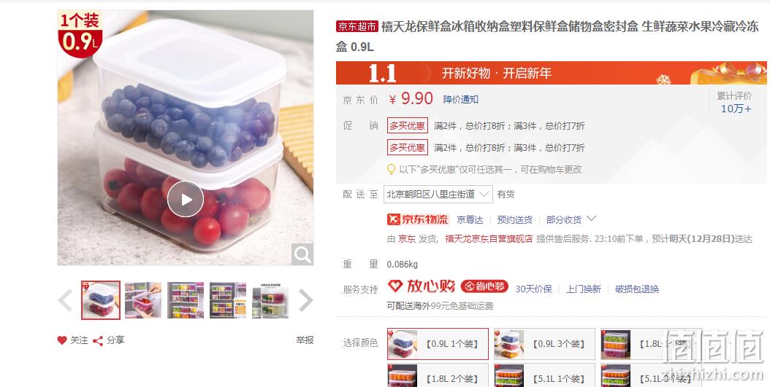
Task: Click the 30天价保 service link
Action: coord(533,289)
